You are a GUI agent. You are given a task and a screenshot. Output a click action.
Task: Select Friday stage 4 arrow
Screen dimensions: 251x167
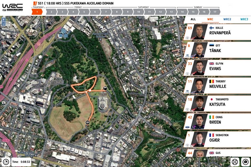73,12
